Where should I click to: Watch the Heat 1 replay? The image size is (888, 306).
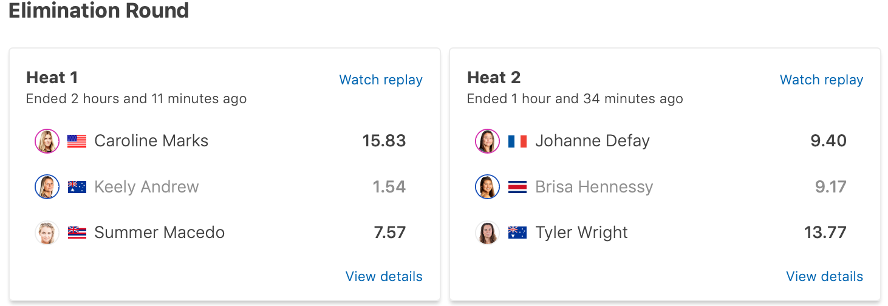381,80
